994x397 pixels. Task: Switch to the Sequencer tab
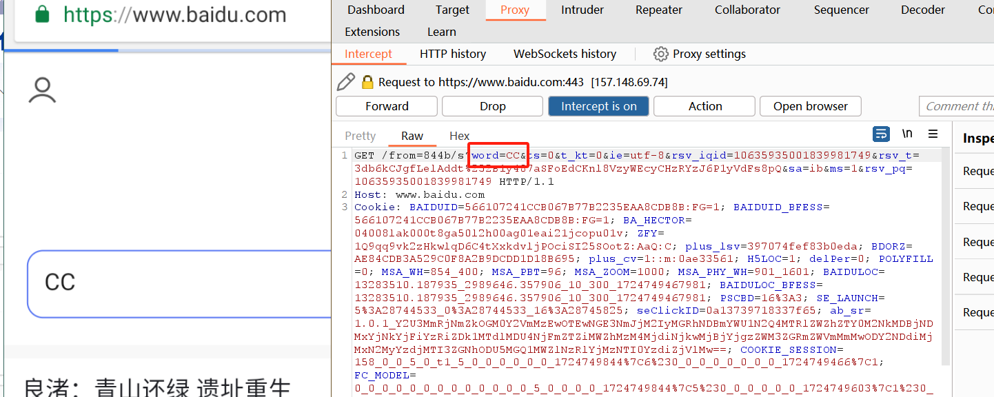pyautogui.click(x=842, y=10)
